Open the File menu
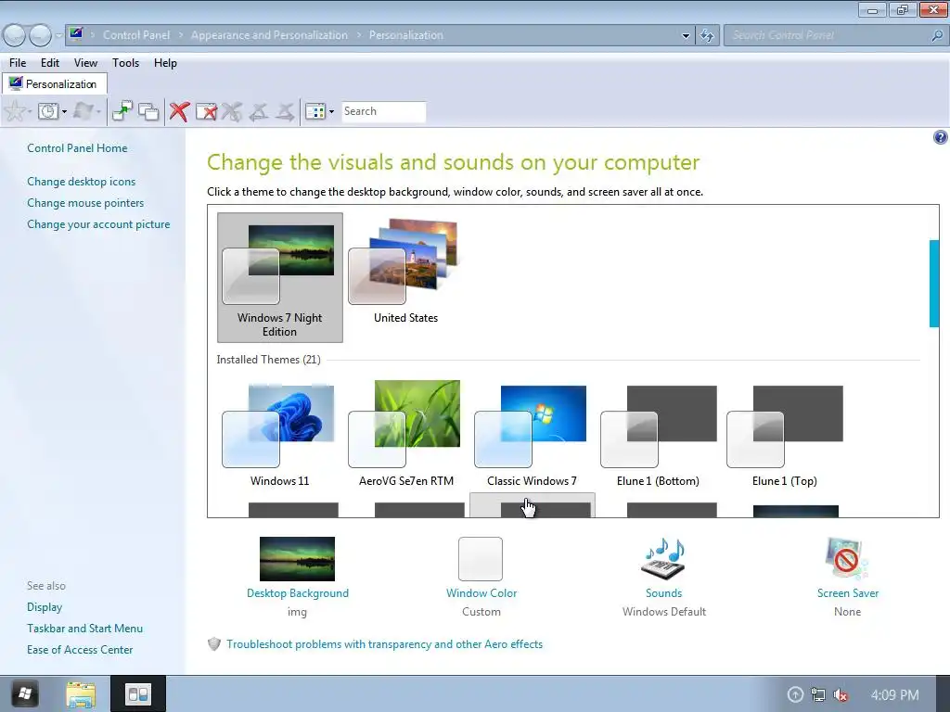Screen dimensions: 950x712 (x=18, y=63)
